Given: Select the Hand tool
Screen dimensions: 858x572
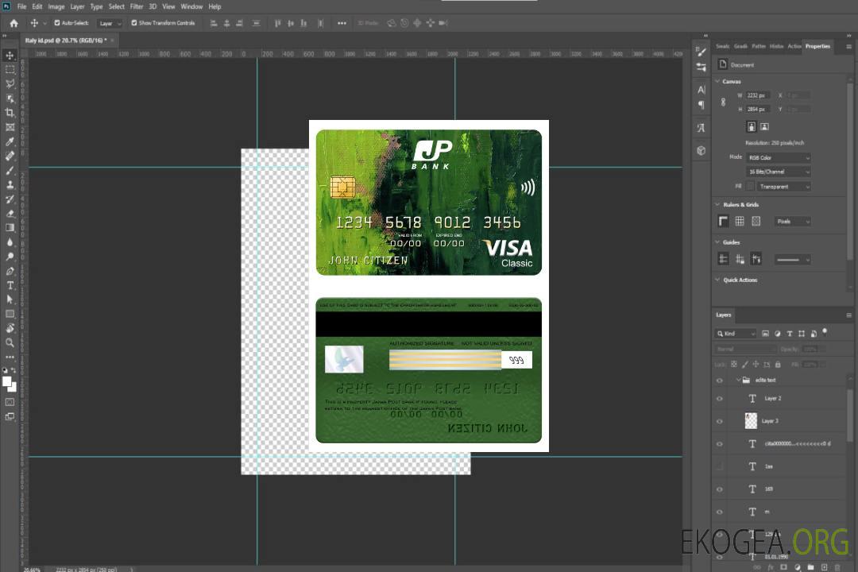Looking at the screenshot, I should [10, 328].
